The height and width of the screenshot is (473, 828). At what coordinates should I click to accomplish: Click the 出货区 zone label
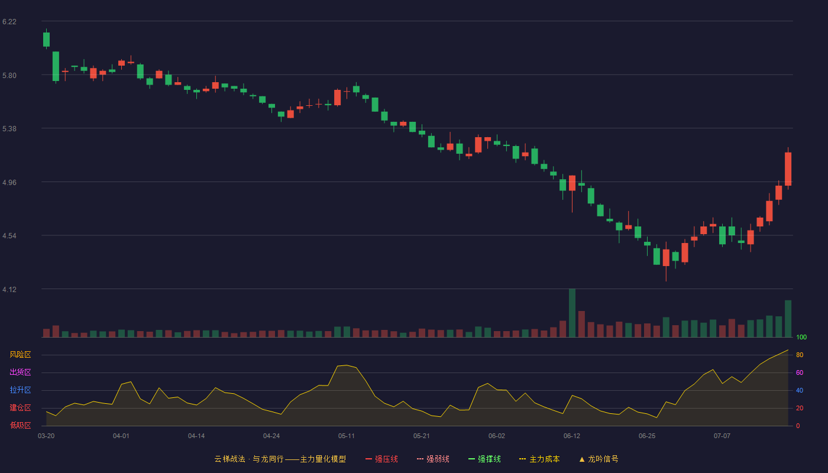coord(20,372)
